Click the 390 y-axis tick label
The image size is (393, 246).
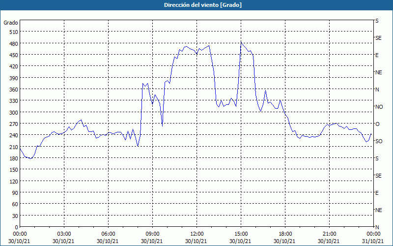pyautogui.click(x=14, y=78)
